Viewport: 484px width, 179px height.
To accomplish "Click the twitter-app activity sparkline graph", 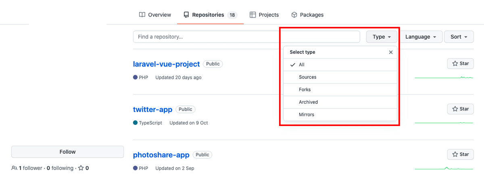I will (444, 123).
